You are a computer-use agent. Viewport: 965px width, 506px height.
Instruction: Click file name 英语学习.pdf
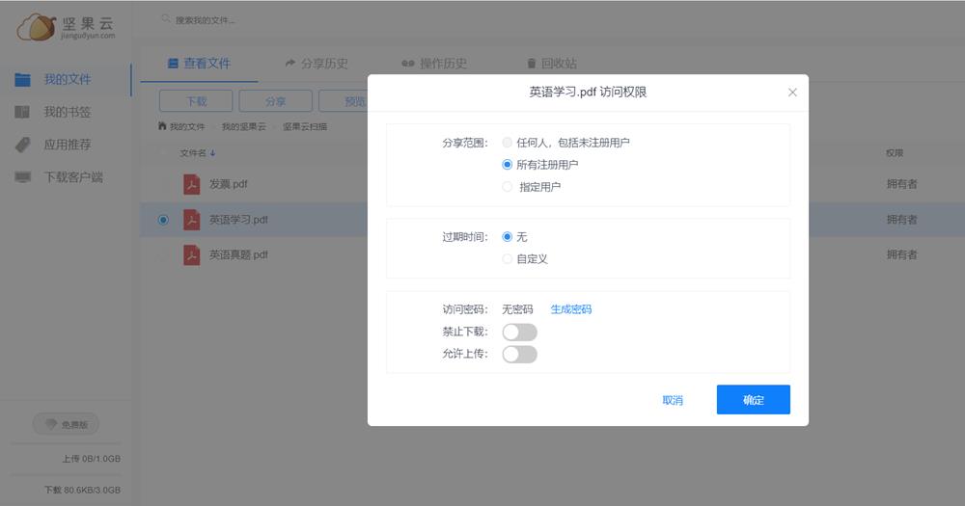(238, 220)
